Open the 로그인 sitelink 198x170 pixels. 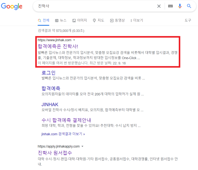click(x=49, y=73)
